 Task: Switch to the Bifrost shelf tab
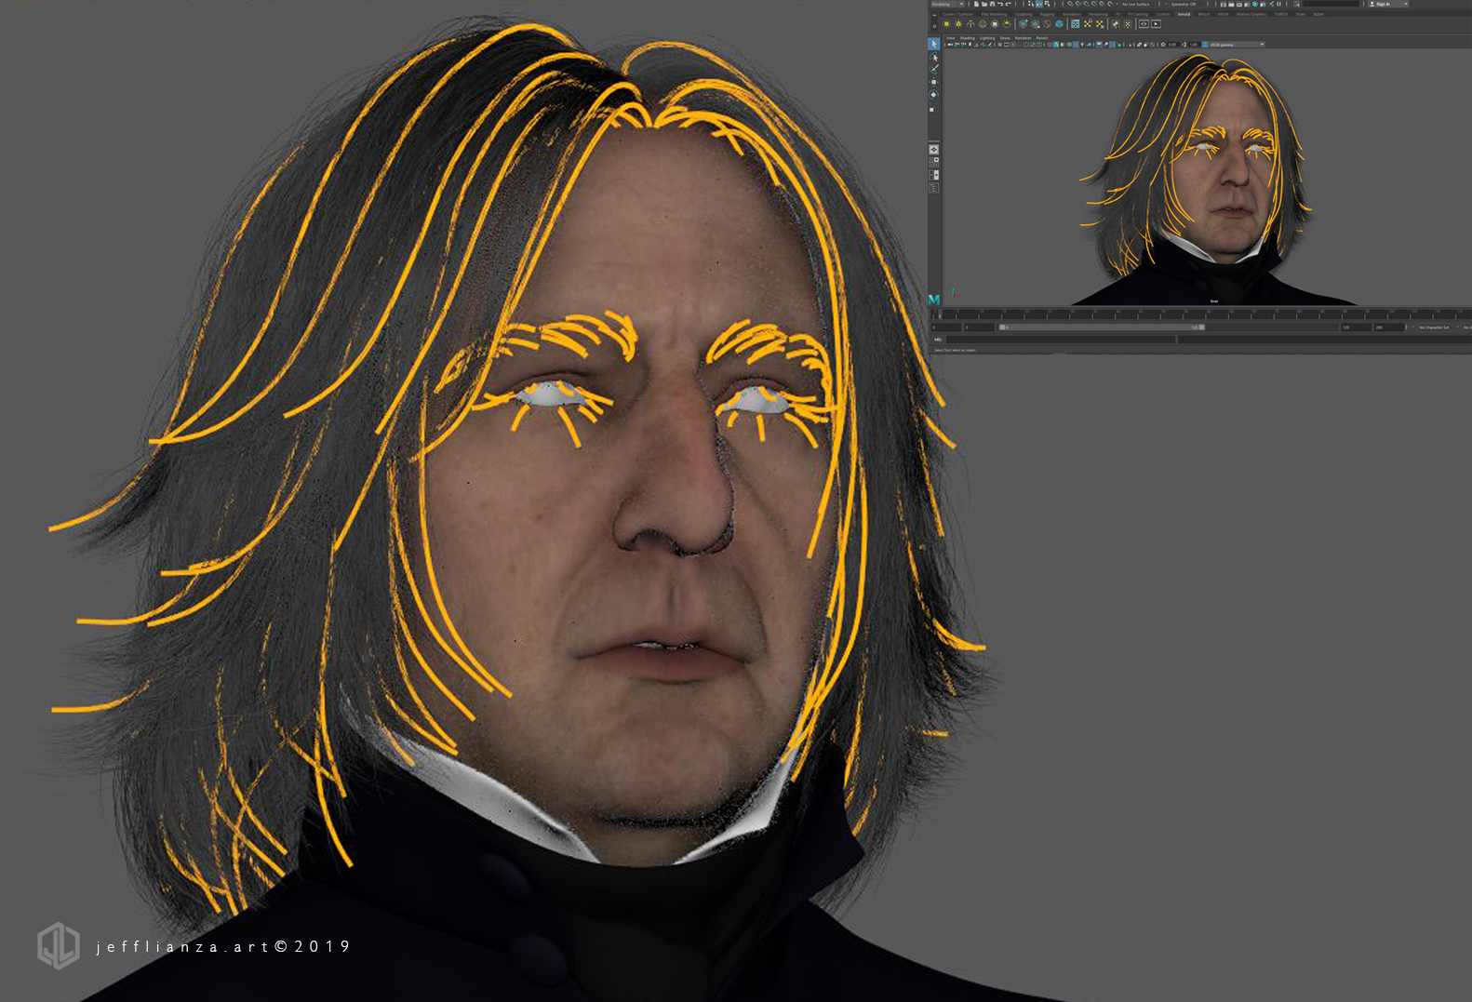(x=1204, y=14)
